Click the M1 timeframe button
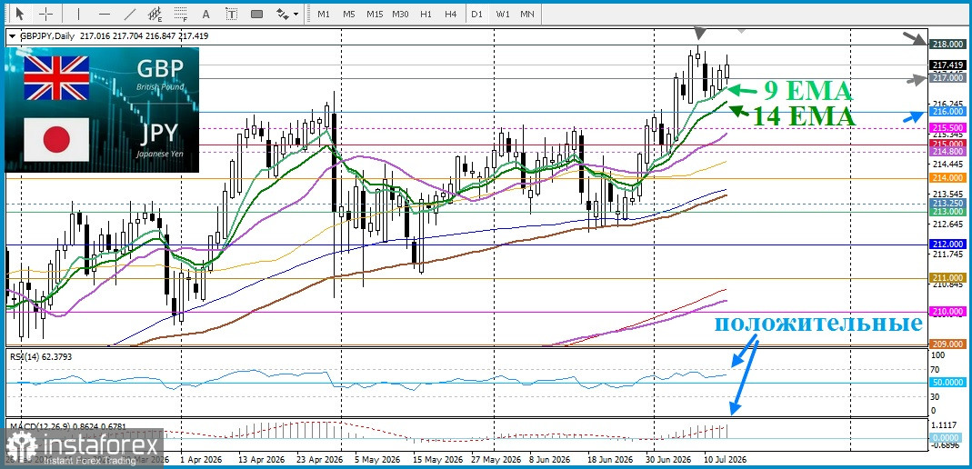The height and width of the screenshot is (469, 972). point(324,14)
